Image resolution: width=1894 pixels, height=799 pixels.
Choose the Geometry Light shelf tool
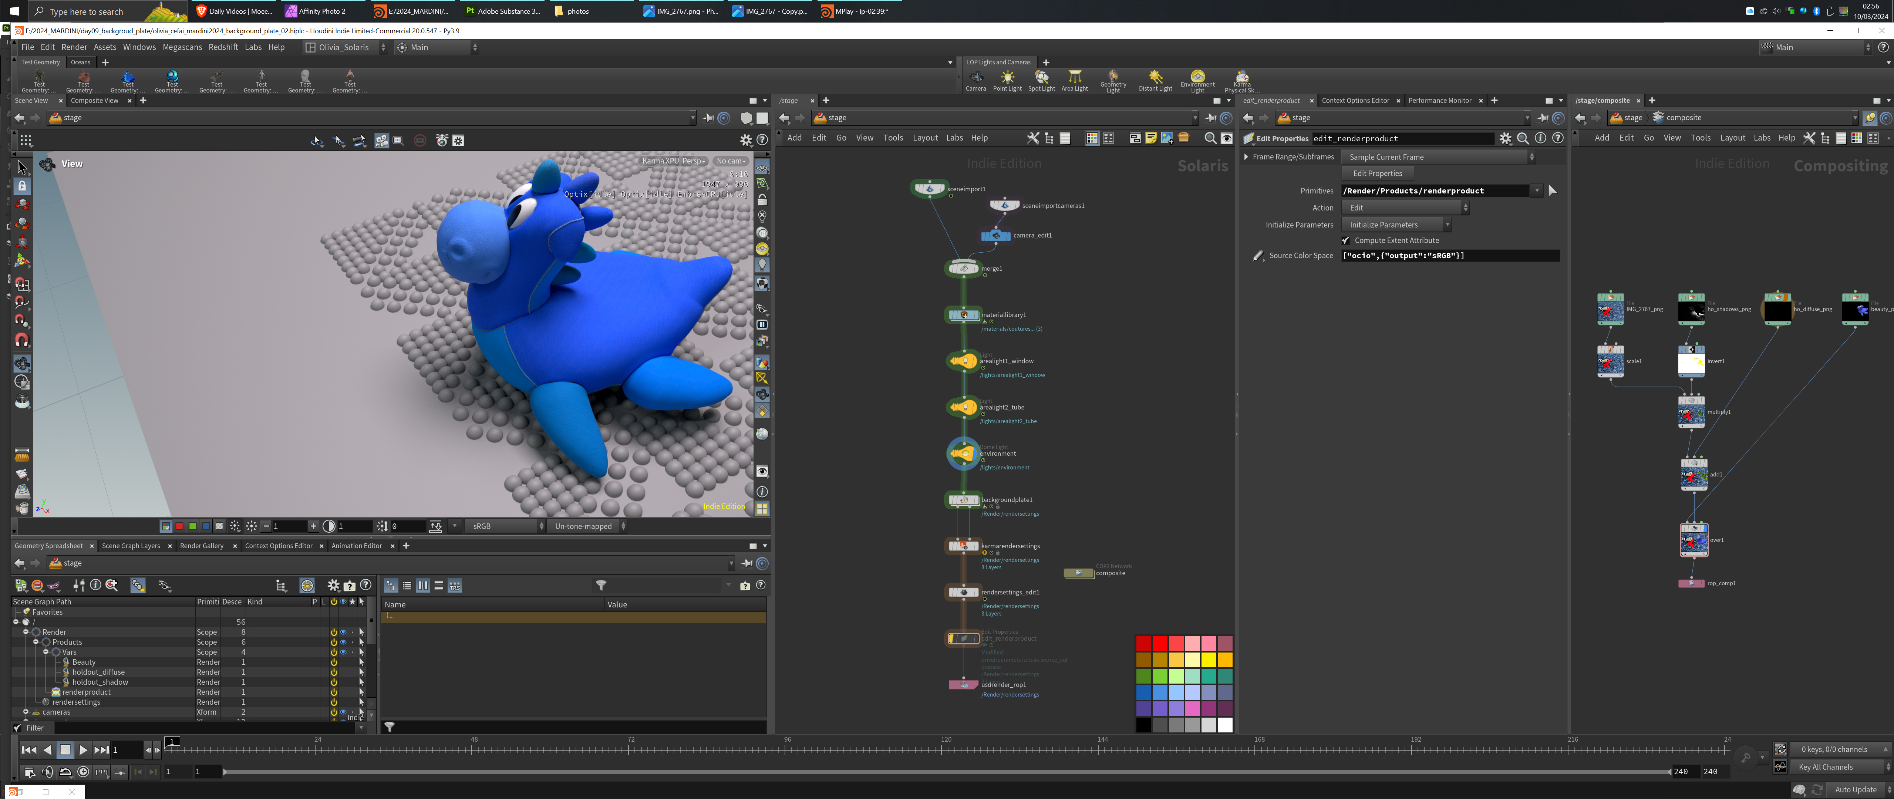[1113, 81]
